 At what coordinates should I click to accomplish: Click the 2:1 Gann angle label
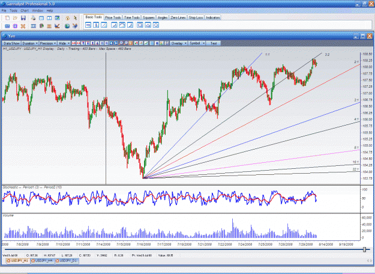coord(356,62)
